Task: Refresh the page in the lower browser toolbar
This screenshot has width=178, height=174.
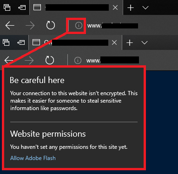Action: 50,60
